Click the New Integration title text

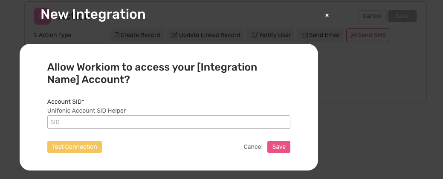click(x=93, y=14)
